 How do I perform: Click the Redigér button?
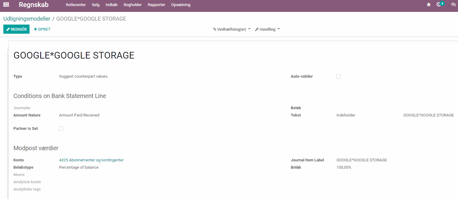point(16,29)
